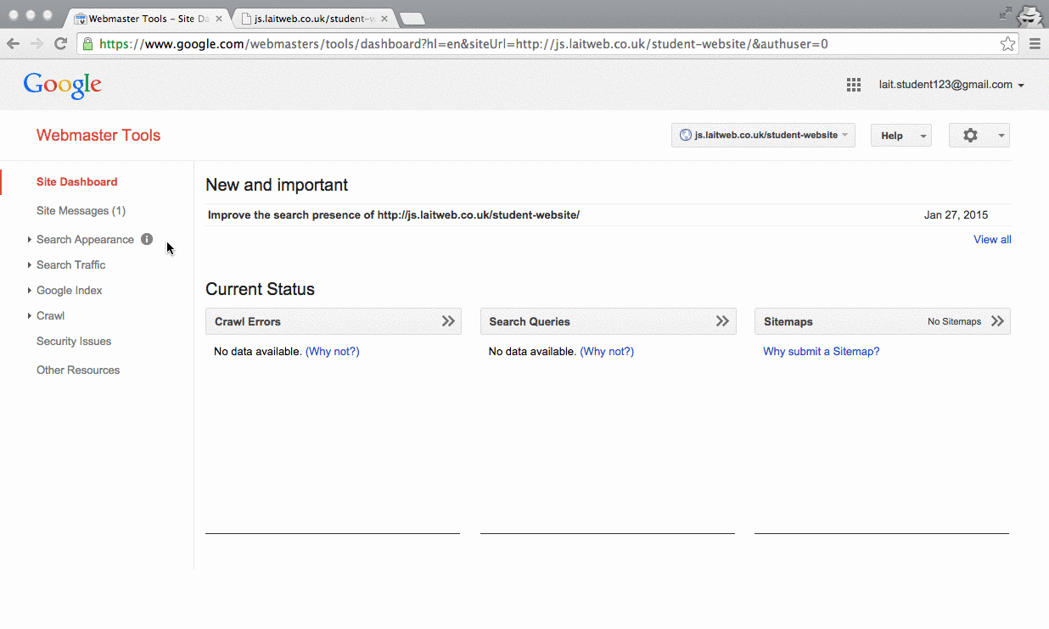Click View all link
The width and height of the screenshot is (1049, 629).
(992, 240)
